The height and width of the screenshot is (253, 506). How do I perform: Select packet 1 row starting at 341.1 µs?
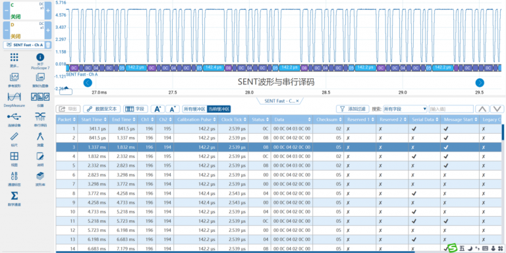tap(279, 128)
